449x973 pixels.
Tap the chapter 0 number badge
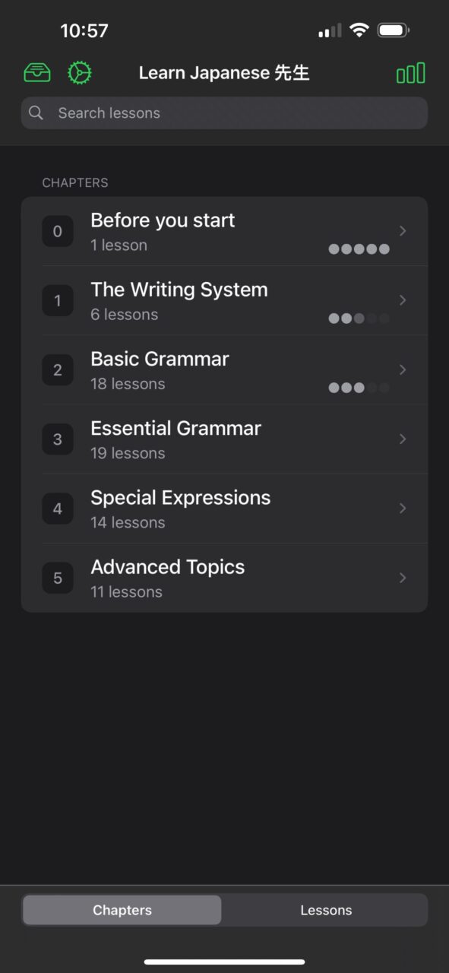[58, 231]
